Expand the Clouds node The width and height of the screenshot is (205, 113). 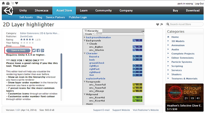coord(88,44)
